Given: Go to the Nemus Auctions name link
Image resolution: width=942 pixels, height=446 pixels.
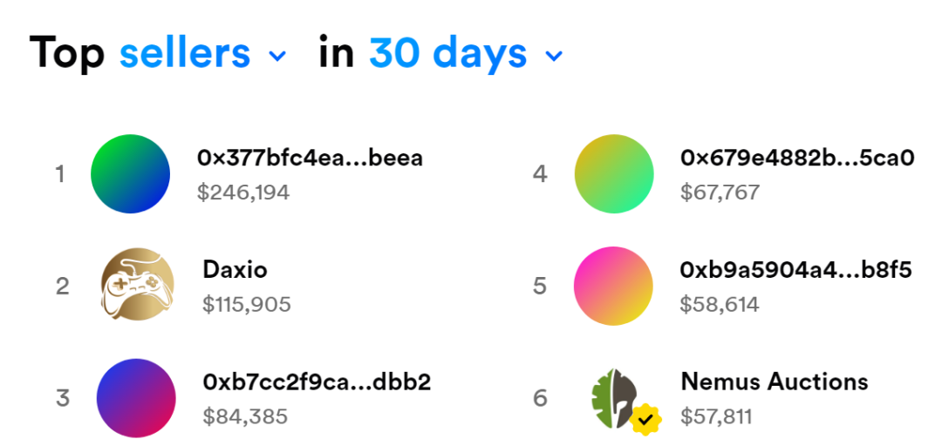Looking at the screenshot, I should pos(774,382).
